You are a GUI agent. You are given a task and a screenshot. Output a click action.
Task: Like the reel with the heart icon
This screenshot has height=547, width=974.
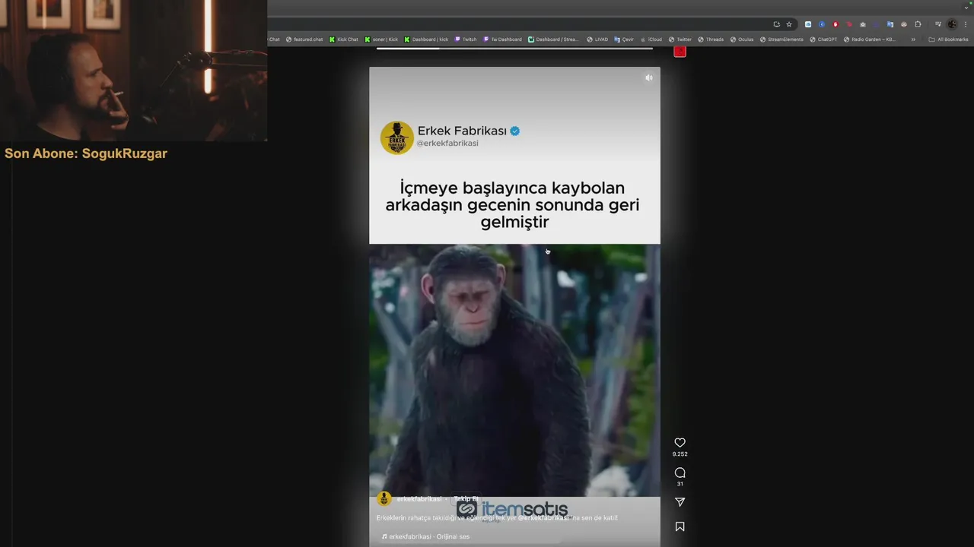680,443
